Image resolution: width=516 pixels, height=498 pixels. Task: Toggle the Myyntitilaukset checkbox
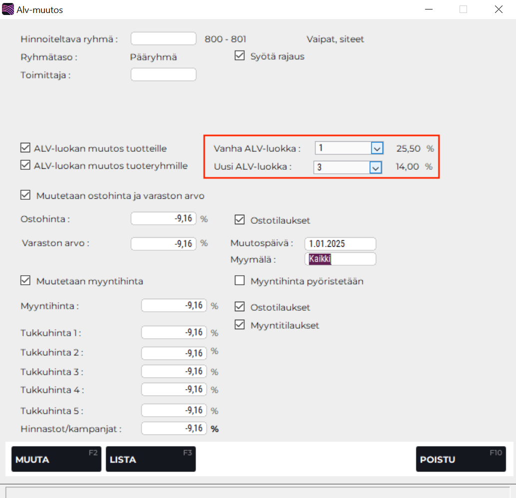[240, 325]
